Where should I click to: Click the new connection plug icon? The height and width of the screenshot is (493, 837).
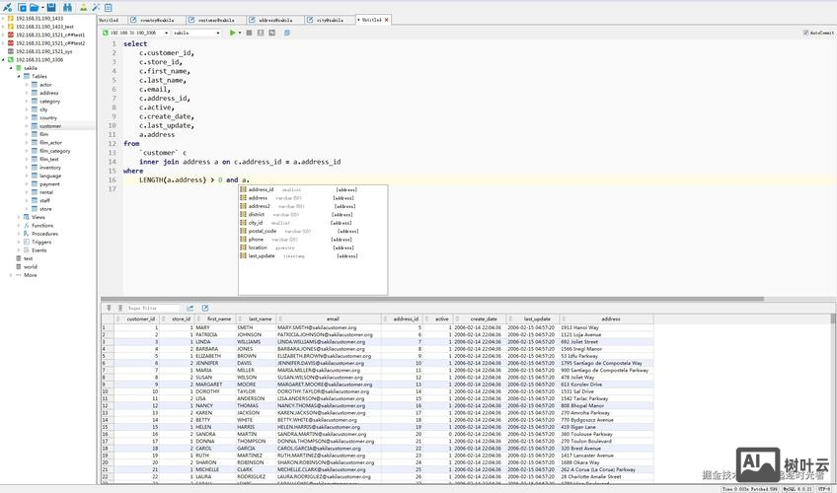8,7
